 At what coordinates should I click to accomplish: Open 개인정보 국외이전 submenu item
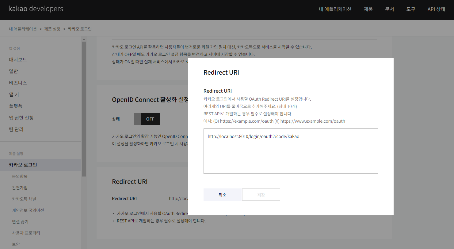pyautogui.click(x=28, y=210)
